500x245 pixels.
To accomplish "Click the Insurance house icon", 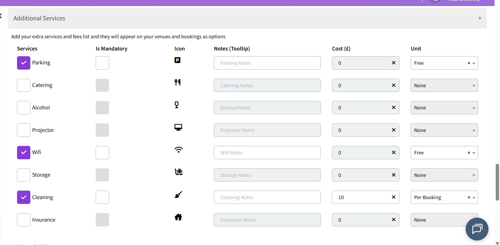I will pyautogui.click(x=178, y=217).
